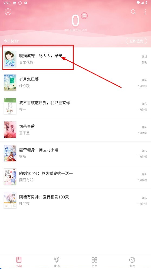Viewport: 151px width, 269px height.
Task: Tap the 司茶皇后 book cover thumbnail
Action: pos(10,130)
